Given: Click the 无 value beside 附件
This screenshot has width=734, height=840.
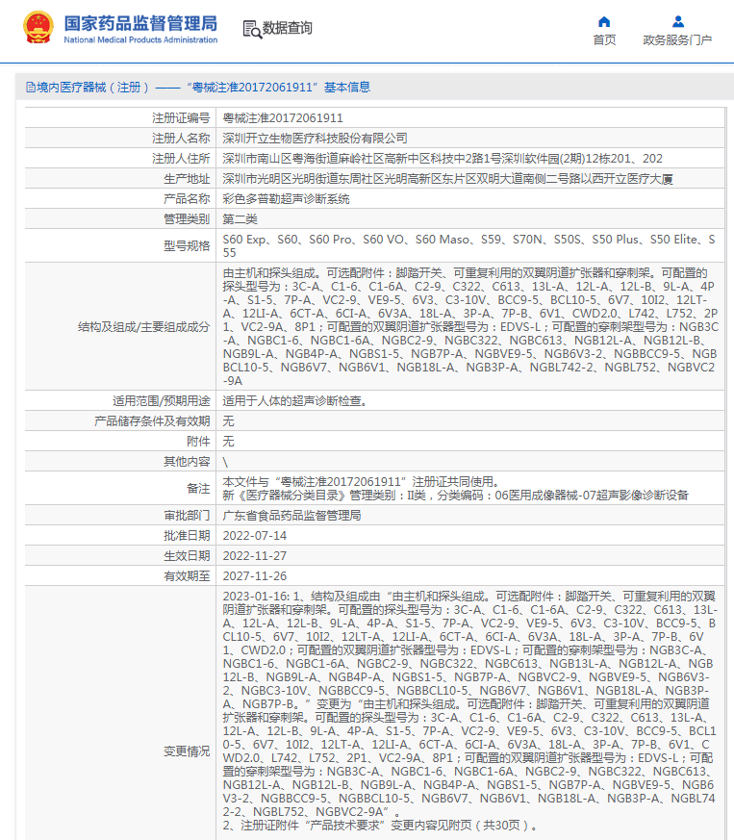Looking at the screenshot, I should (228, 442).
